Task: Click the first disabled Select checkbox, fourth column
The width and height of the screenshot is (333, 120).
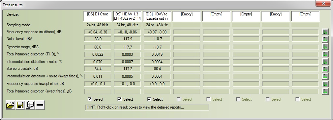Action: (179, 99)
